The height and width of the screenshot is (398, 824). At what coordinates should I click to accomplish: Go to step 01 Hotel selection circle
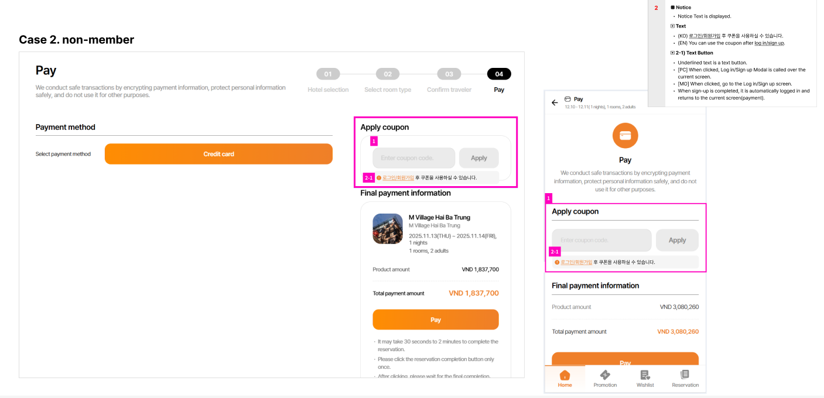(x=328, y=74)
